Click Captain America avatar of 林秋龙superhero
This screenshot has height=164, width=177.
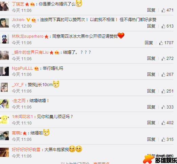click(4, 39)
